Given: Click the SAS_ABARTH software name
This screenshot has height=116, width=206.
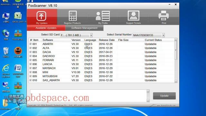Looking at the screenshot, I should point(51,80).
